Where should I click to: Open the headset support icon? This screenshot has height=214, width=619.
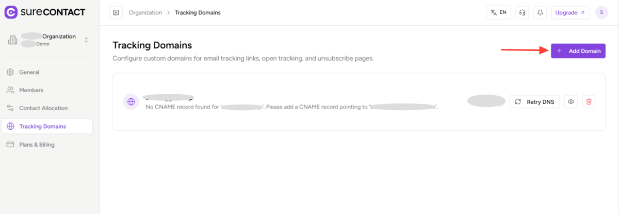pos(522,12)
